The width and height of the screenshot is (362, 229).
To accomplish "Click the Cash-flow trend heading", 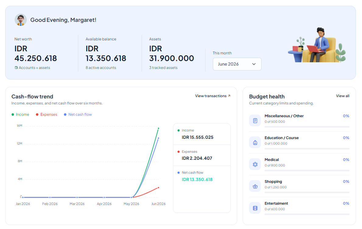I will (x=32, y=97).
